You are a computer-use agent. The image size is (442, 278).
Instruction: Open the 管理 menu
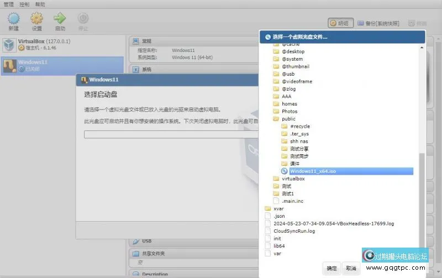click(x=8, y=4)
